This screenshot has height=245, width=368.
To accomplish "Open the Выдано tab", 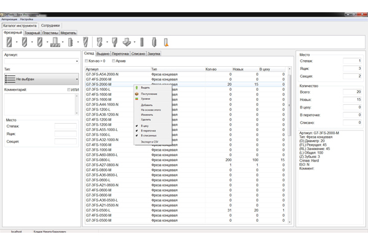I will pos(103,54).
